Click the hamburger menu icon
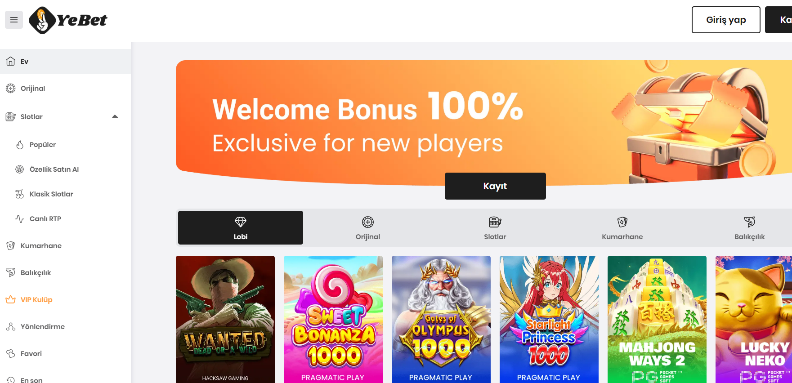 coord(14,20)
